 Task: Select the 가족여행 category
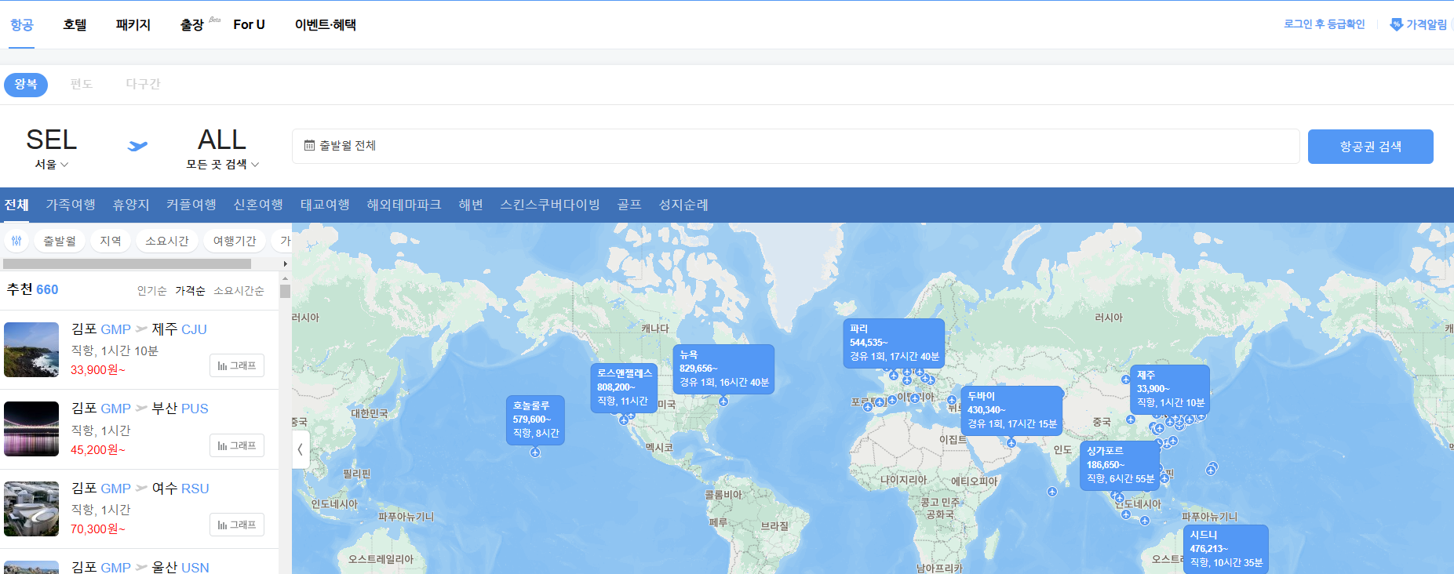click(71, 205)
